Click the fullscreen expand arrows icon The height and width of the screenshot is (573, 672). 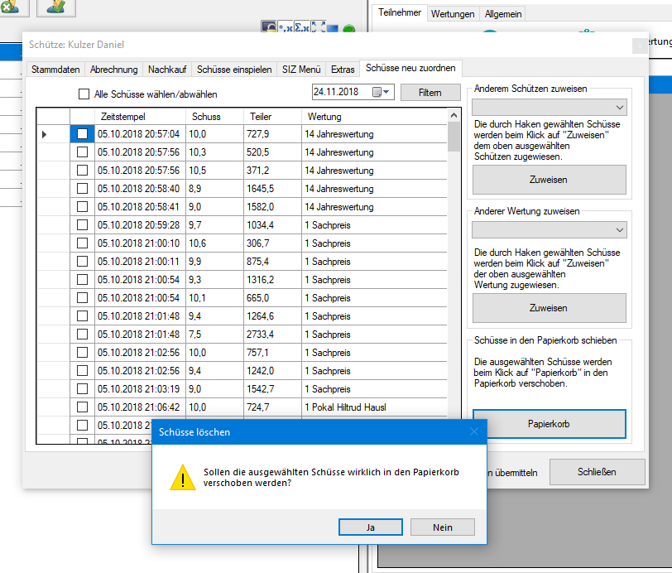point(318,27)
